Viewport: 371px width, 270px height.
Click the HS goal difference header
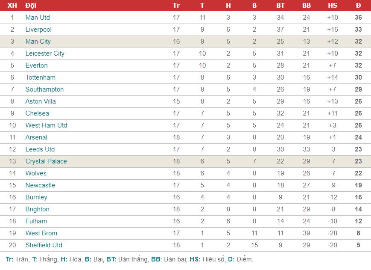[x=333, y=6]
